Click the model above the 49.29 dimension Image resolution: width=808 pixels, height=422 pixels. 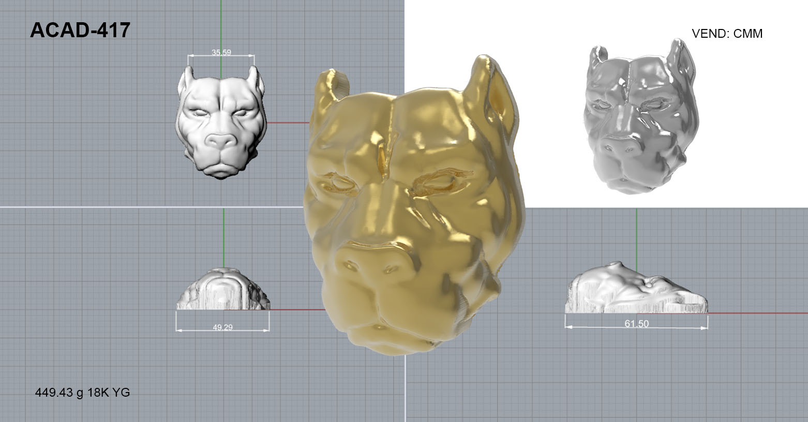pyautogui.click(x=223, y=289)
